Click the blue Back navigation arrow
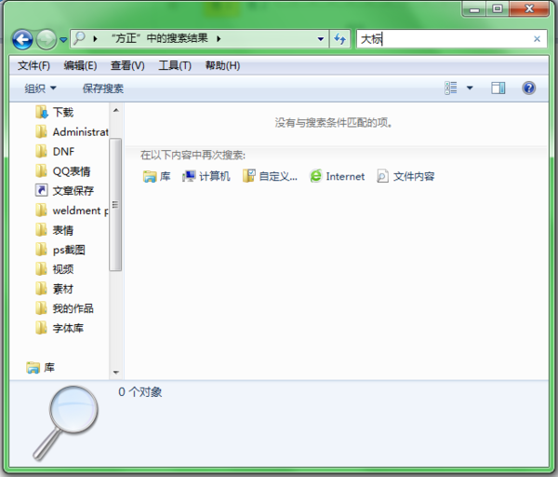The height and width of the screenshot is (477, 558). click(x=22, y=39)
